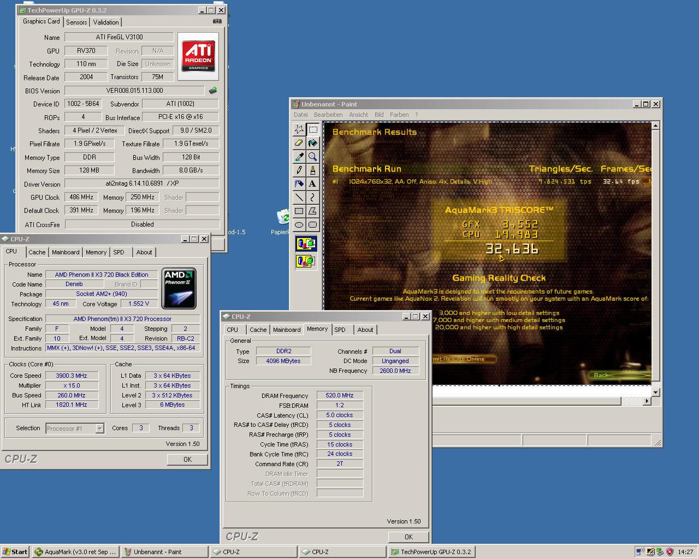Click Paint vertical scrollbar up arrow

pos(655,126)
